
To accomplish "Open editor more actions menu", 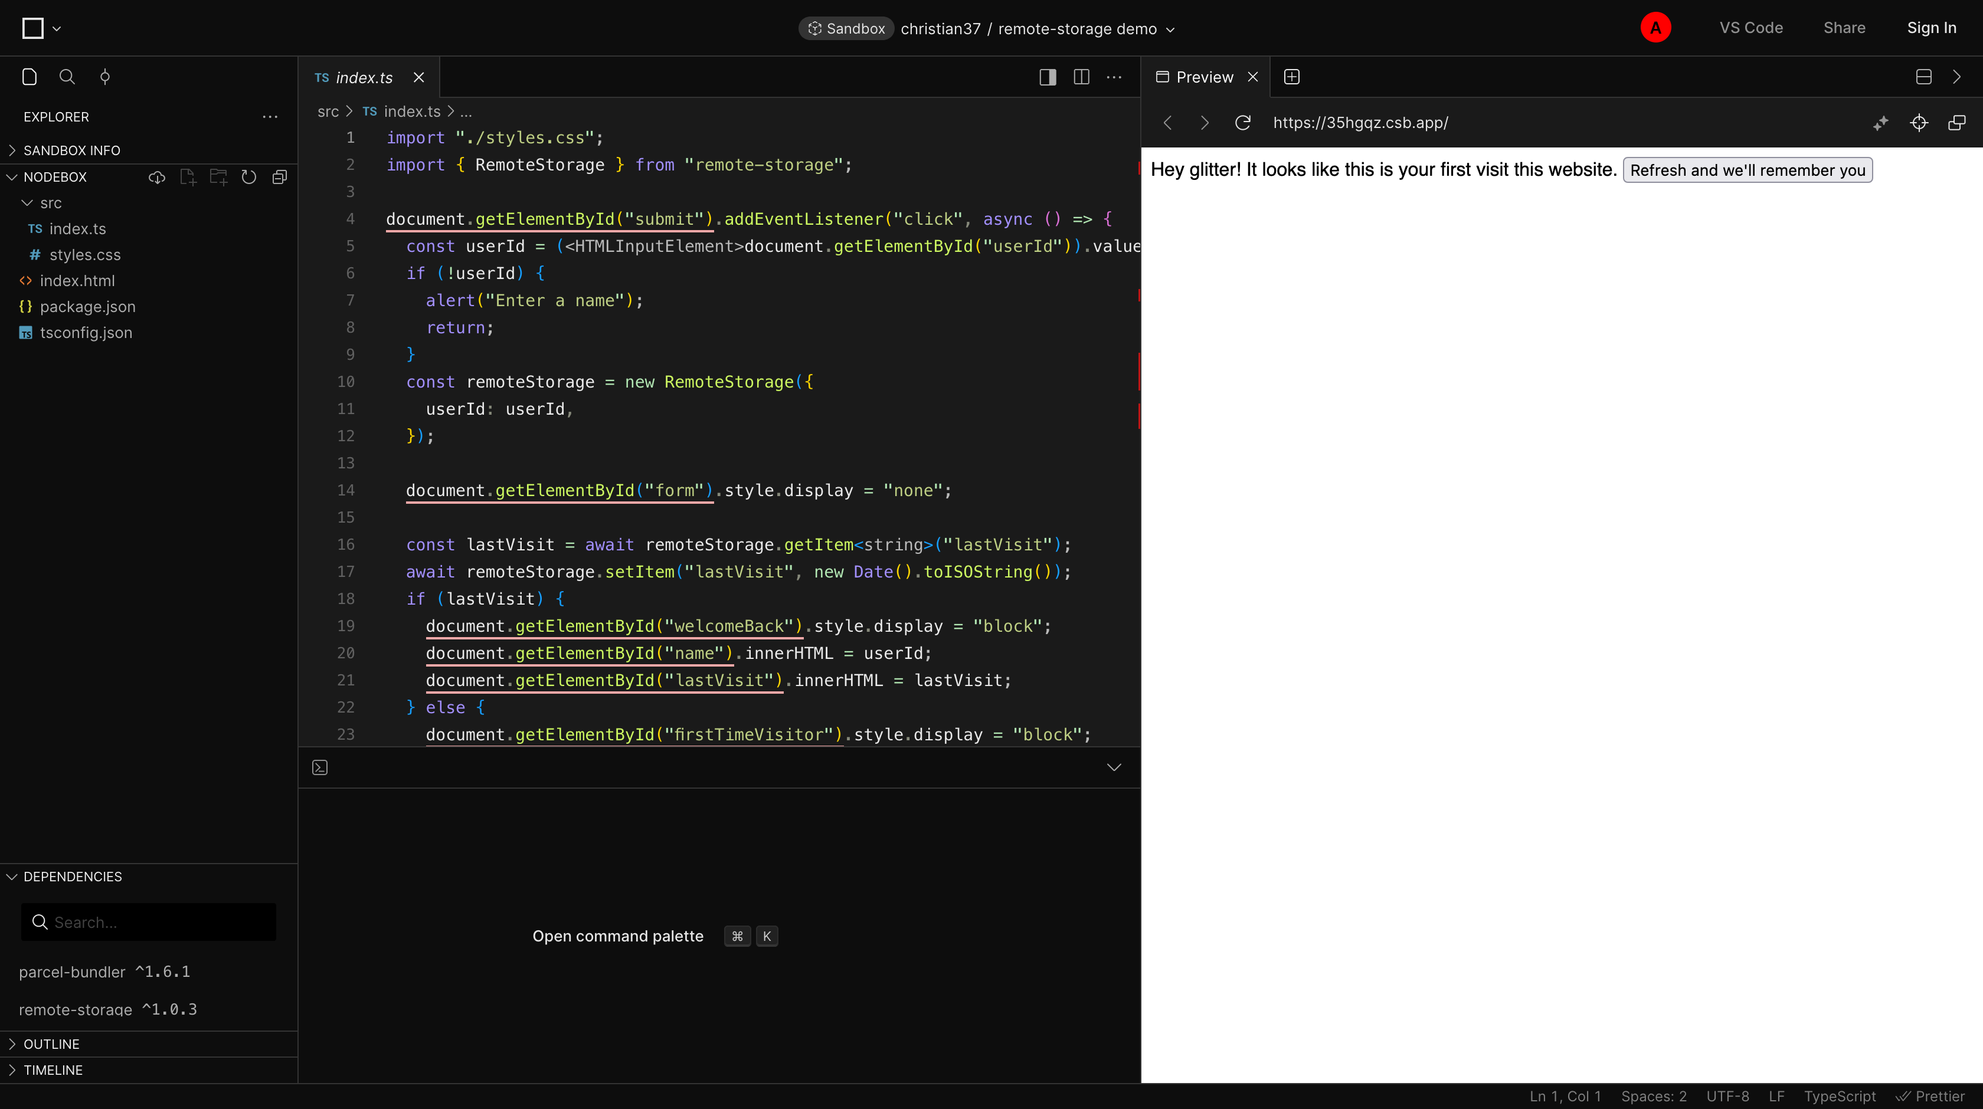I will point(1114,77).
